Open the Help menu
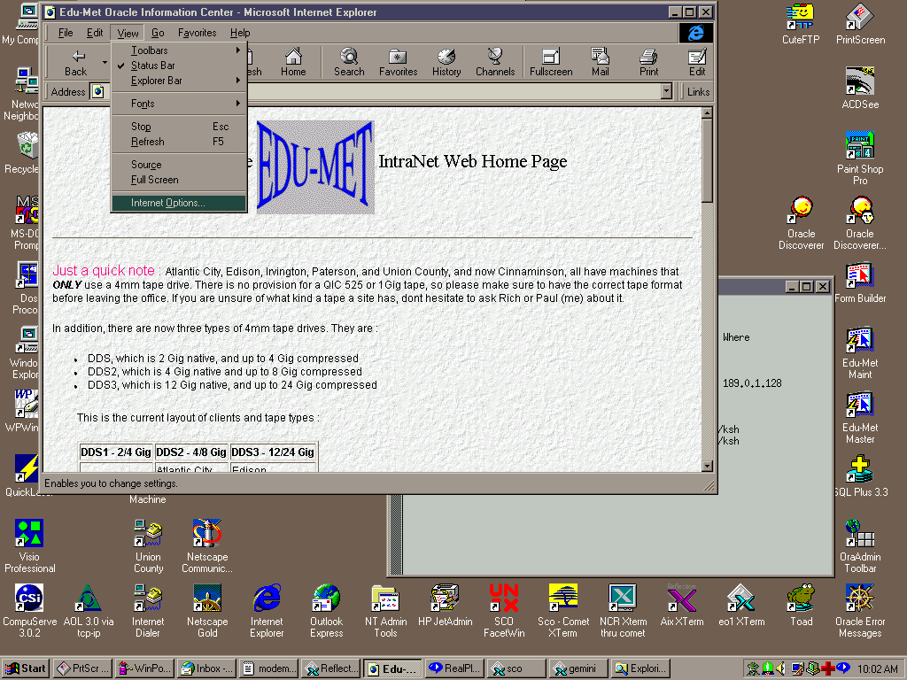The width and height of the screenshot is (907, 680). pos(240,33)
